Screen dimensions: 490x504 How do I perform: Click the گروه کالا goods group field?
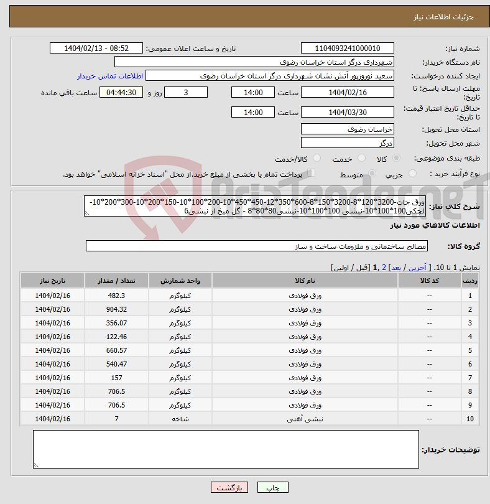(x=257, y=246)
